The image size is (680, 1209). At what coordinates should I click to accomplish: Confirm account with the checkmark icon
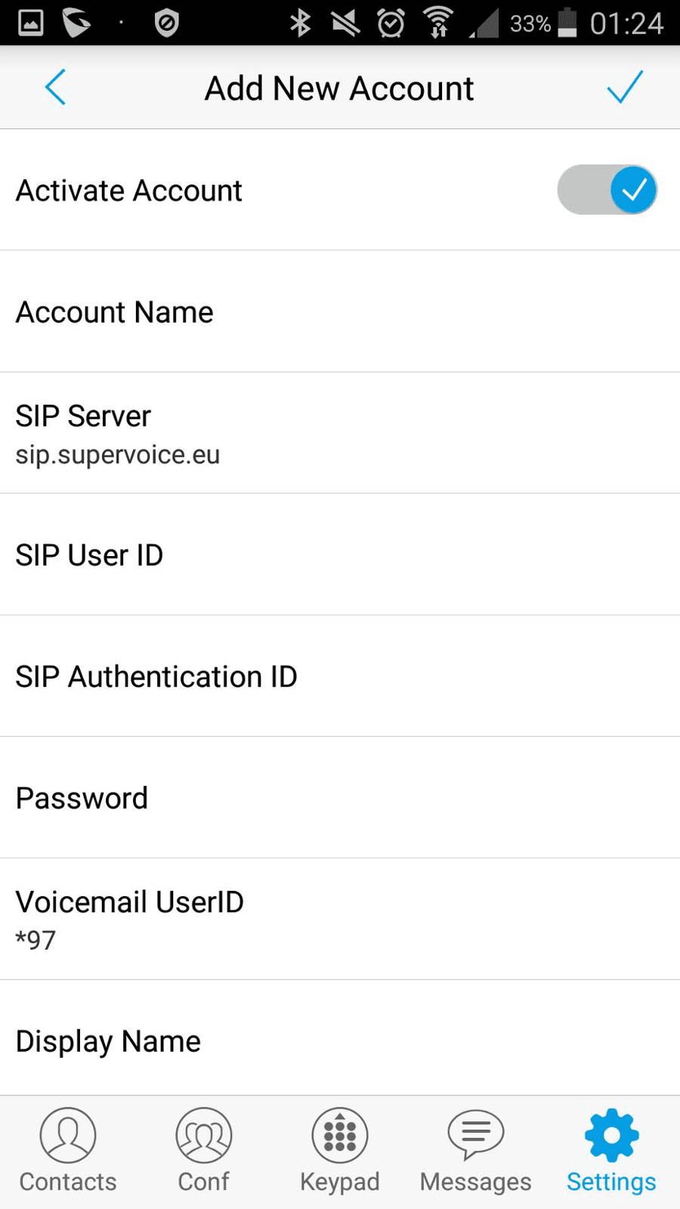pyautogui.click(x=624, y=88)
